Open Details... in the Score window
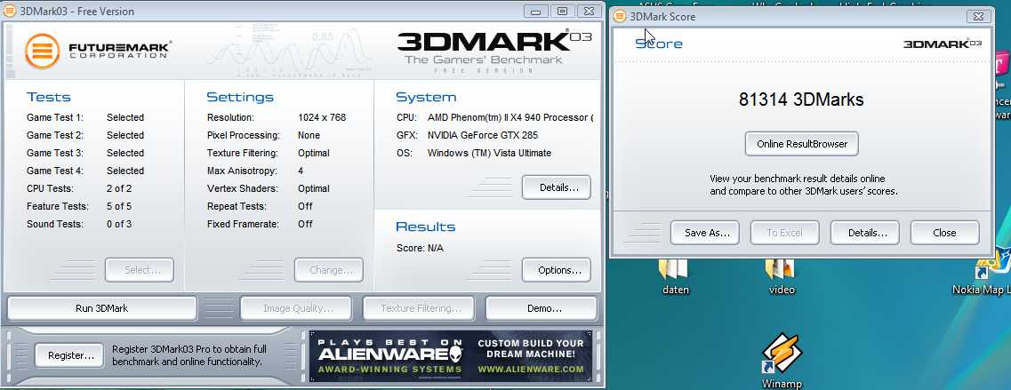Viewport: 1011px width, 390px height. tap(864, 233)
